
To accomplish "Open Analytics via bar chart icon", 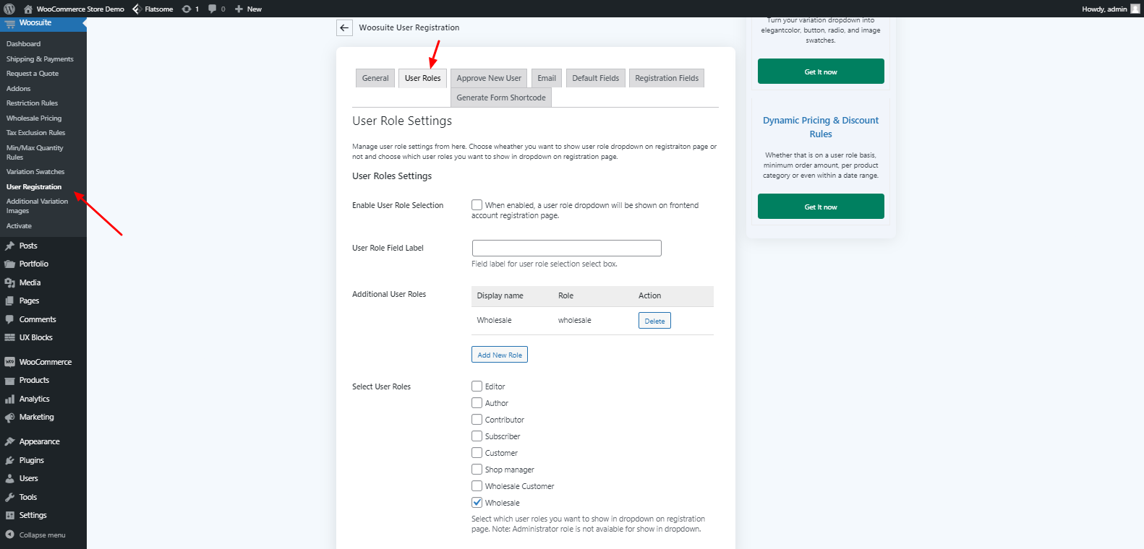I will pyautogui.click(x=9, y=399).
